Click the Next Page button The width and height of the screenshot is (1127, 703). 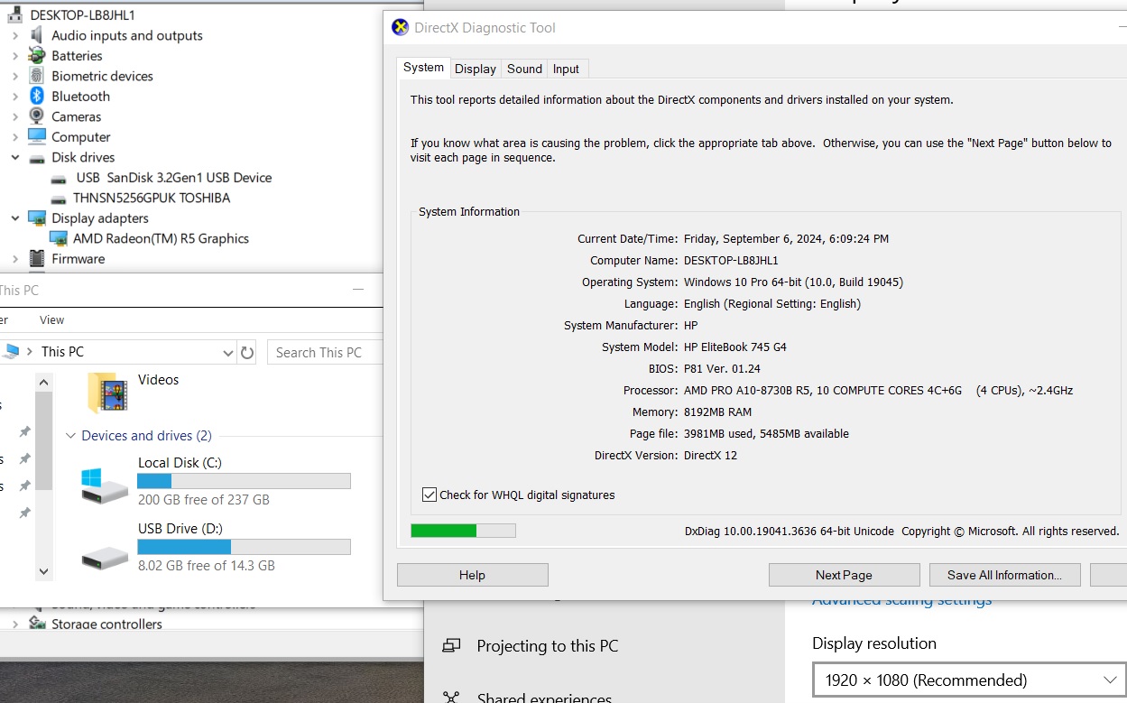(x=844, y=575)
